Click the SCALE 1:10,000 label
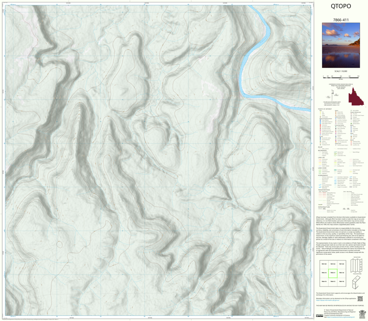Screen dimensions: 368x321 point(341,71)
